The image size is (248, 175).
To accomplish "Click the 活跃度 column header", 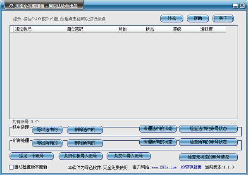I will (x=212, y=29).
